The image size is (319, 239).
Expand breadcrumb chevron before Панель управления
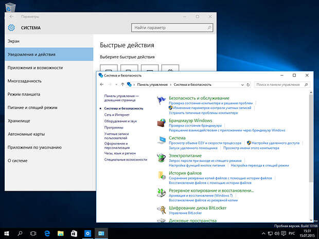[134, 84]
